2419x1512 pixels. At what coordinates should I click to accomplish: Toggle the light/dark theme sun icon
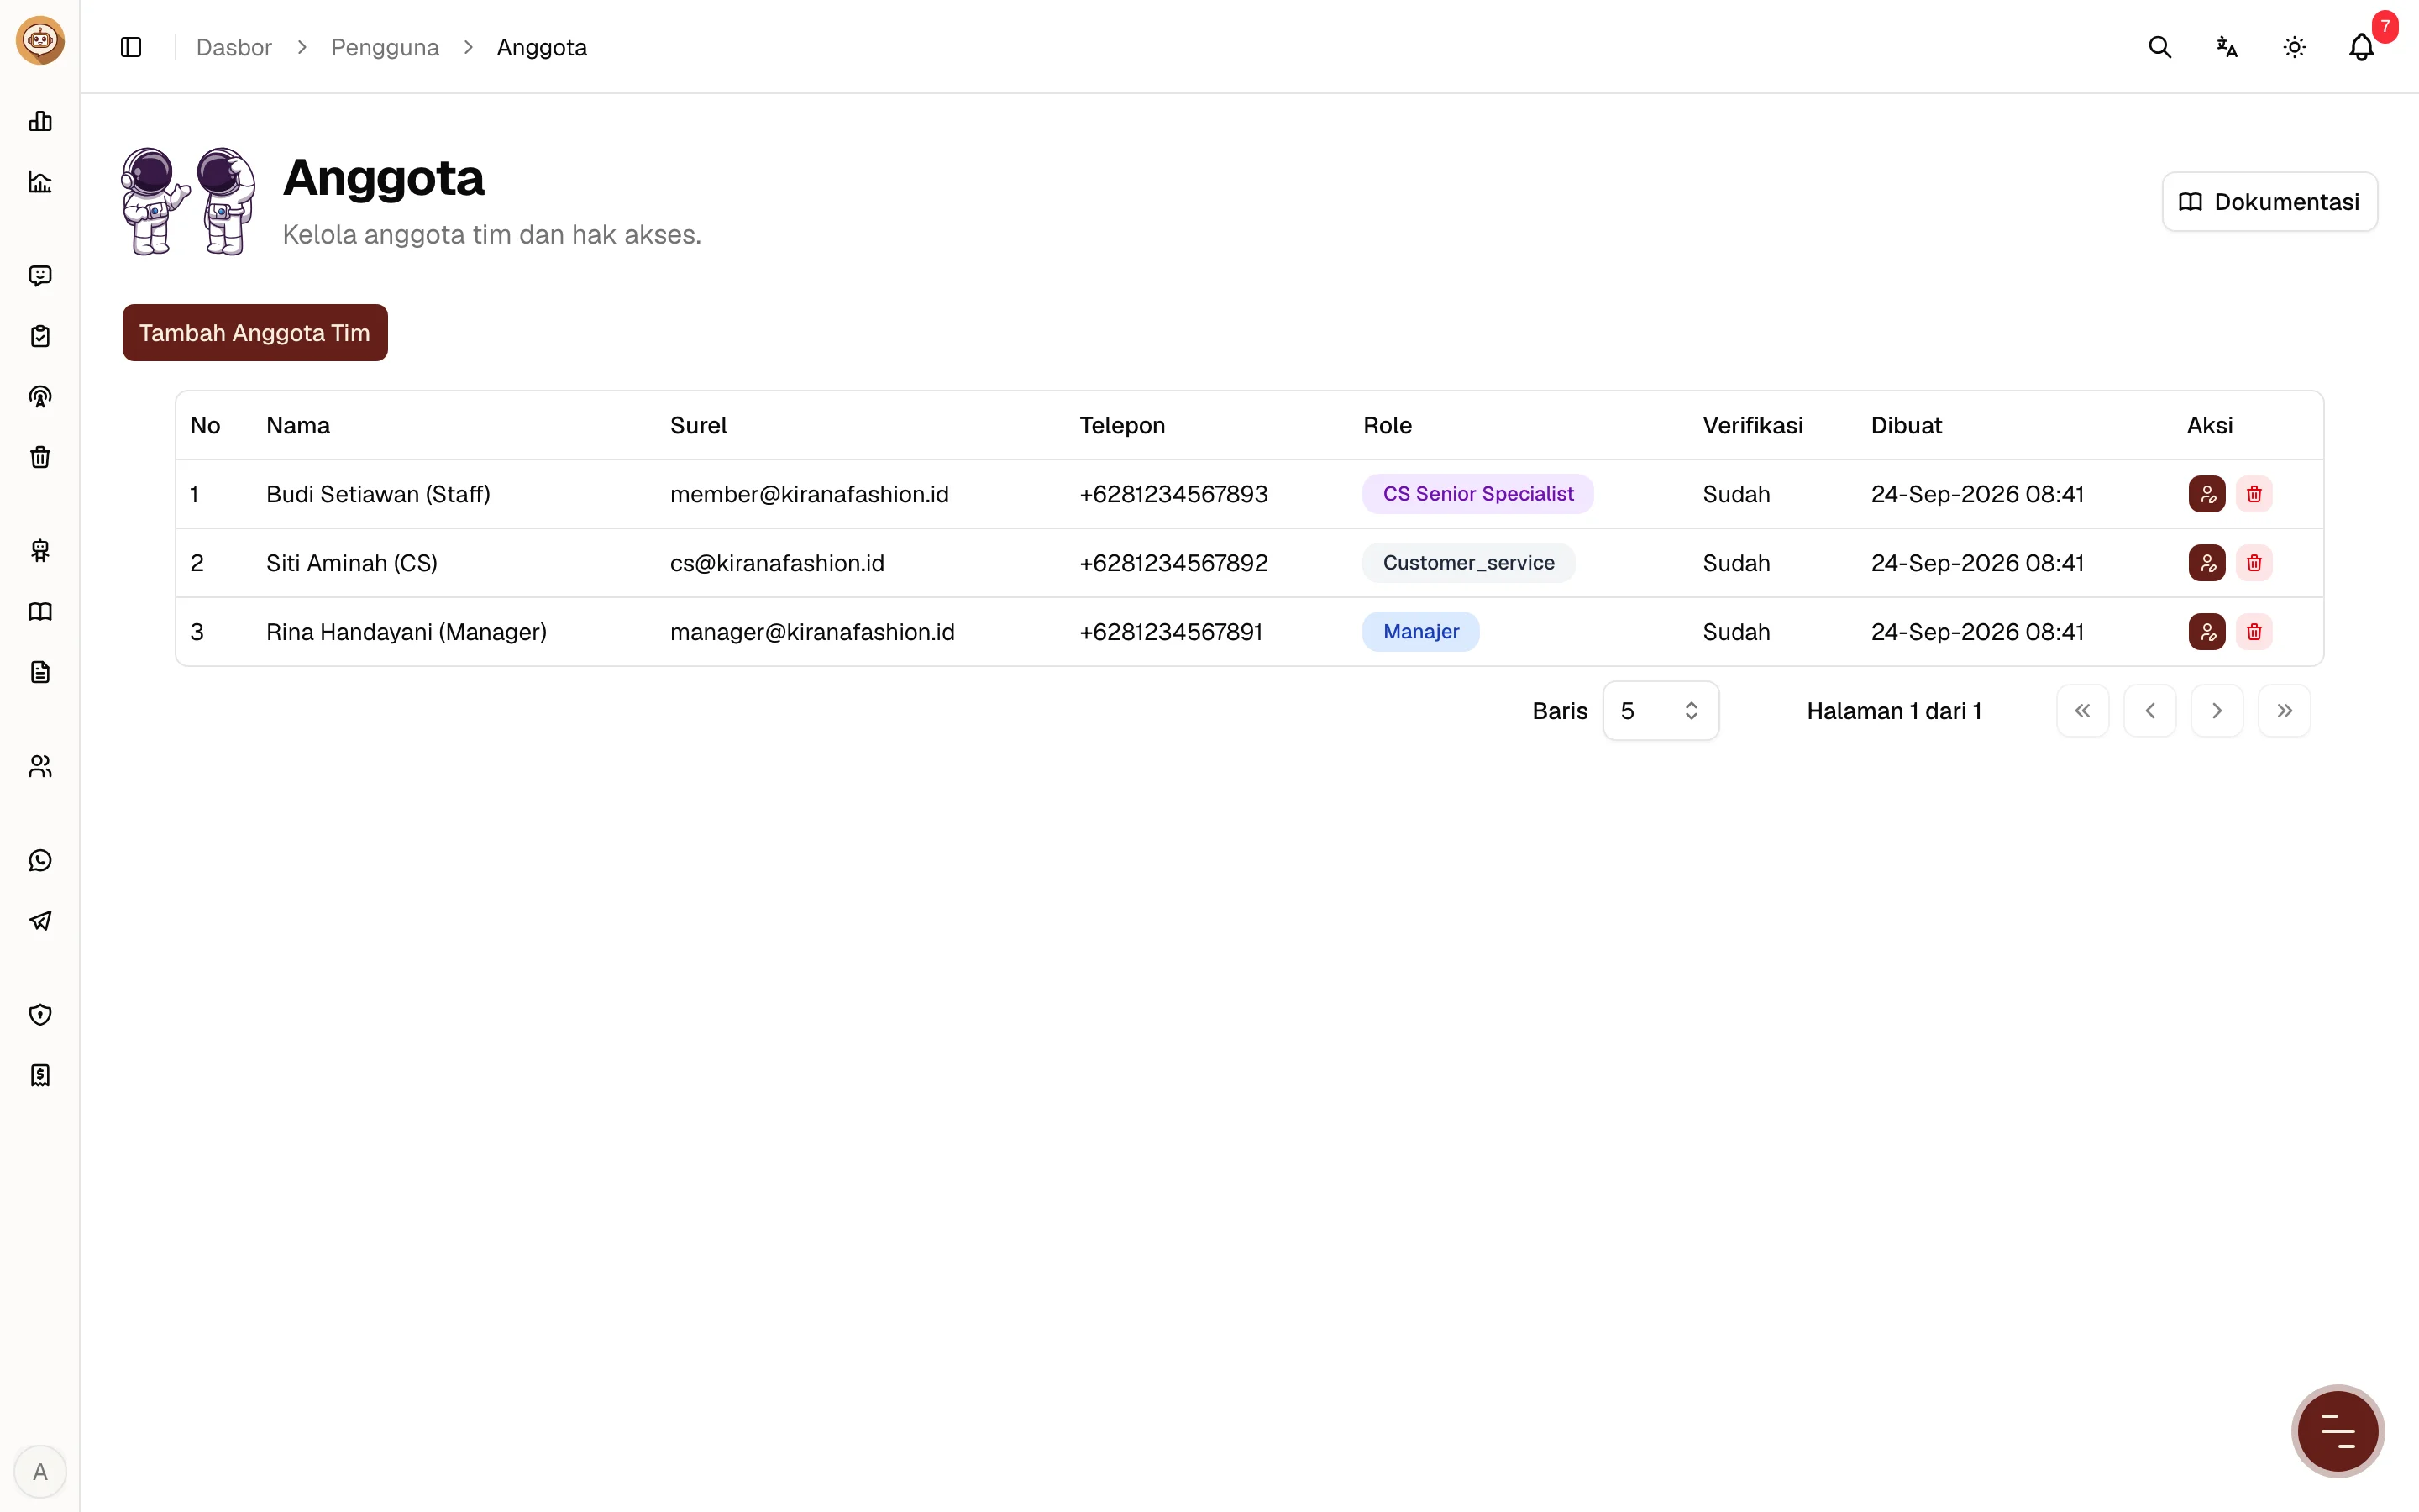2294,47
